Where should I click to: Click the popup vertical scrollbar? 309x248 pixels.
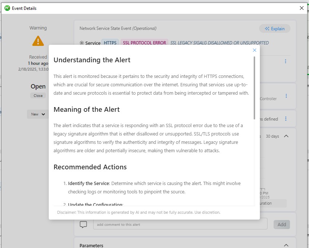254,88
